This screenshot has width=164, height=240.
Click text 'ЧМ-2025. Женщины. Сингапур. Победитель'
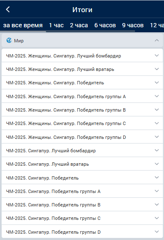point(55,83)
